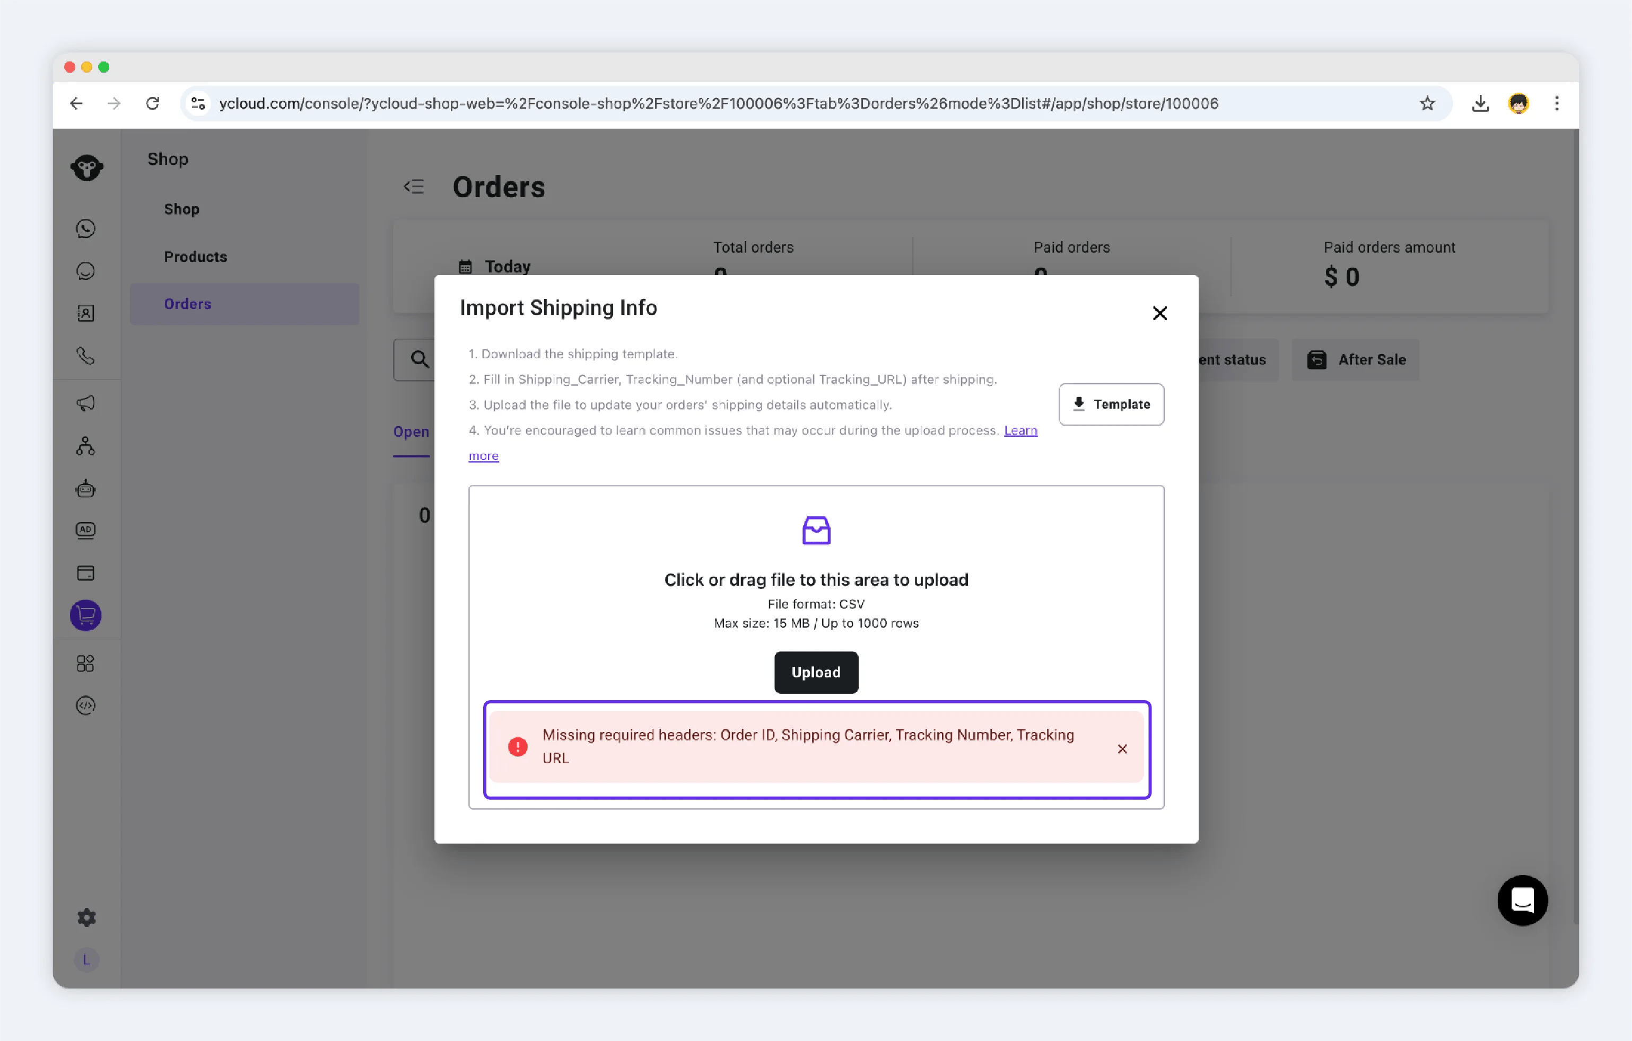Collapse the side menu toggle icon

click(x=413, y=187)
